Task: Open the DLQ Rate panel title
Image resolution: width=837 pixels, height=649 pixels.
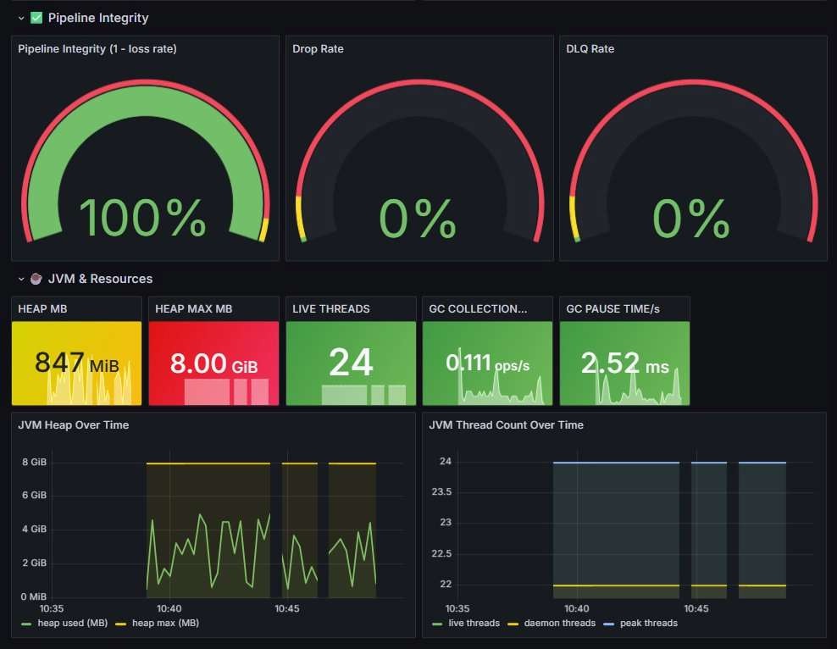Action: [590, 48]
